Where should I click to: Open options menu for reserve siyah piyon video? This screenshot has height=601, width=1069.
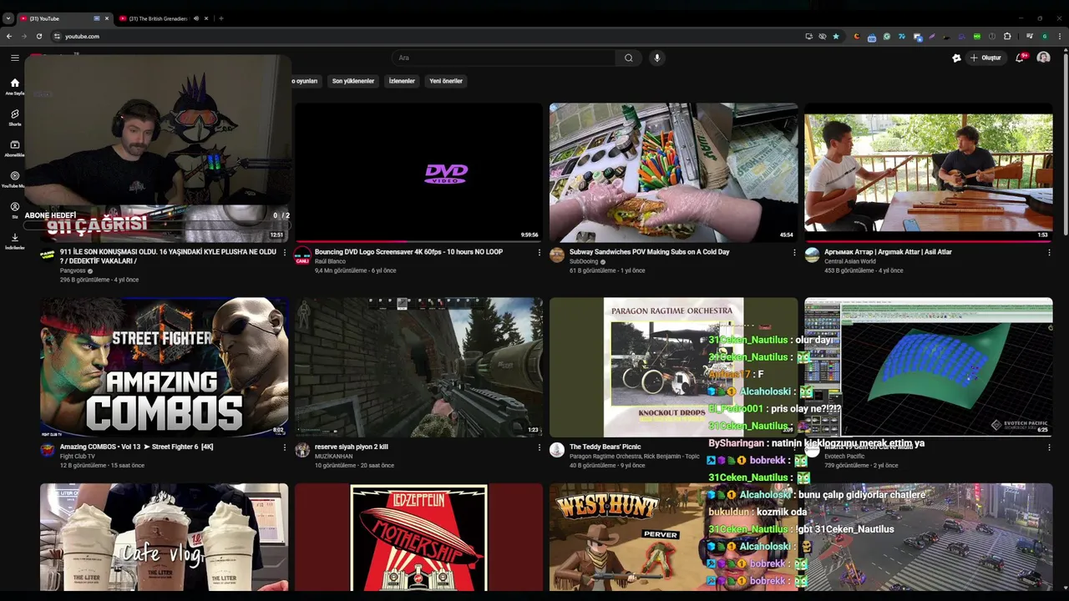[x=539, y=447]
